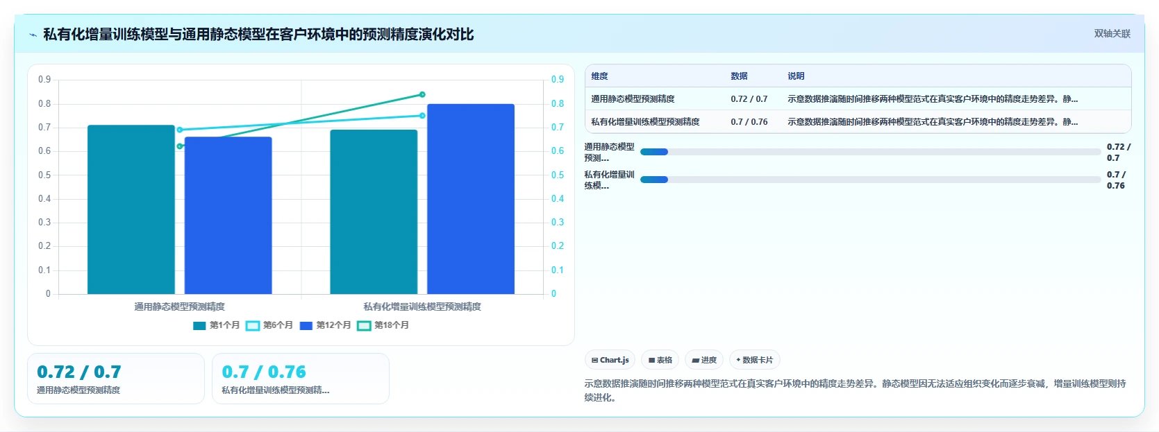
Task: Click the panel title 私有化增量训练模型与通用静态模型
Action: tap(258, 35)
